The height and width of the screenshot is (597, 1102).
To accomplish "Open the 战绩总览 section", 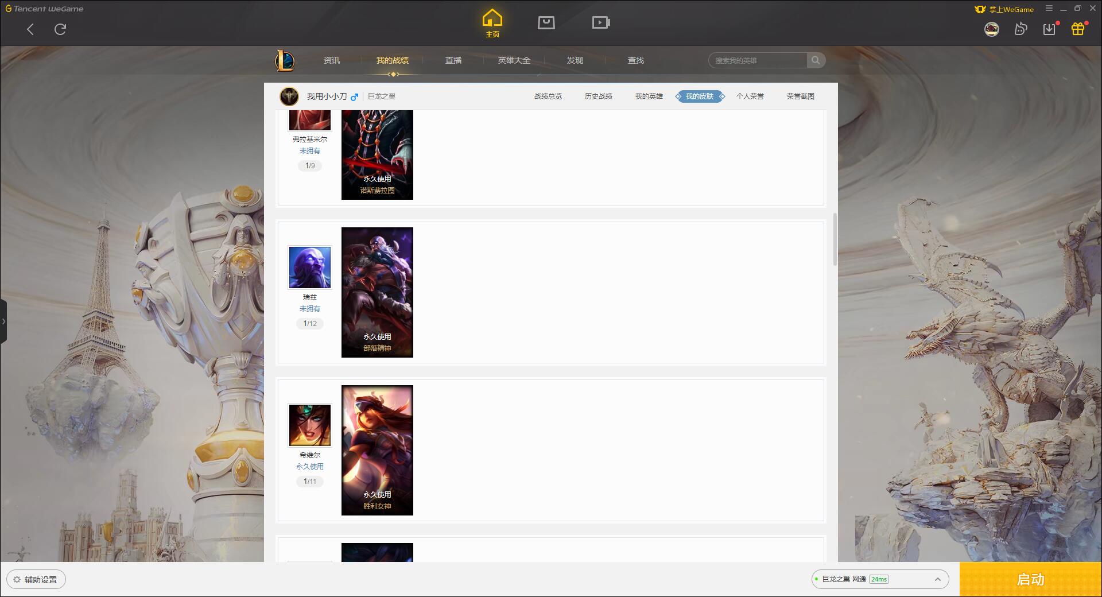I will click(x=548, y=96).
